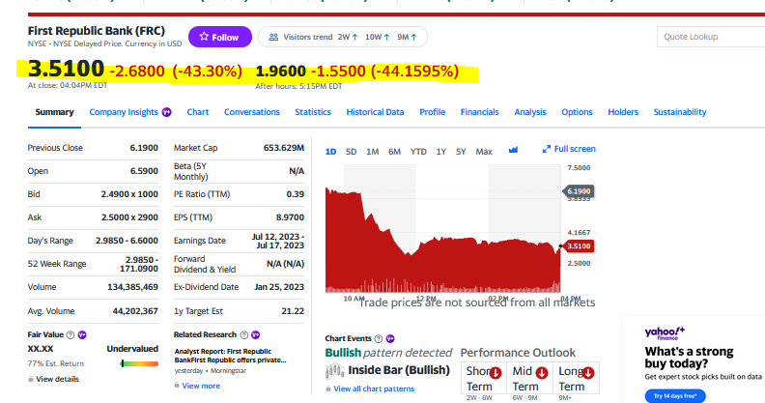The image size is (765, 403).
Task: Click the visitors people icon
Action: pyautogui.click(x=273, y=37)
